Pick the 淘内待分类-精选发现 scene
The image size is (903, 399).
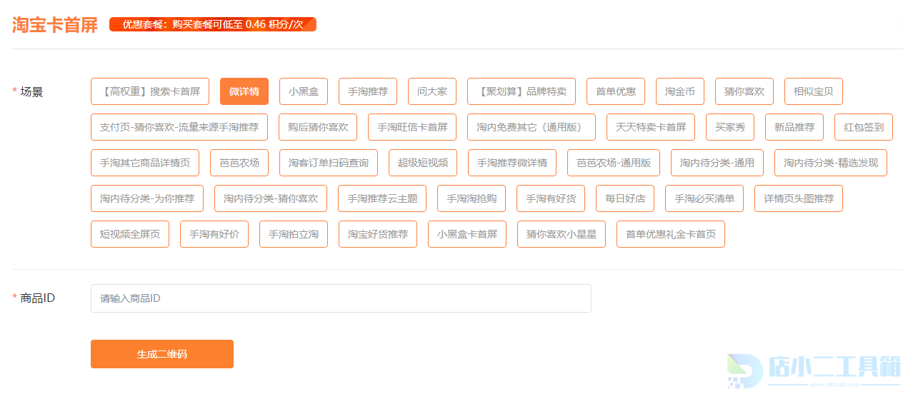coord(831,163)
